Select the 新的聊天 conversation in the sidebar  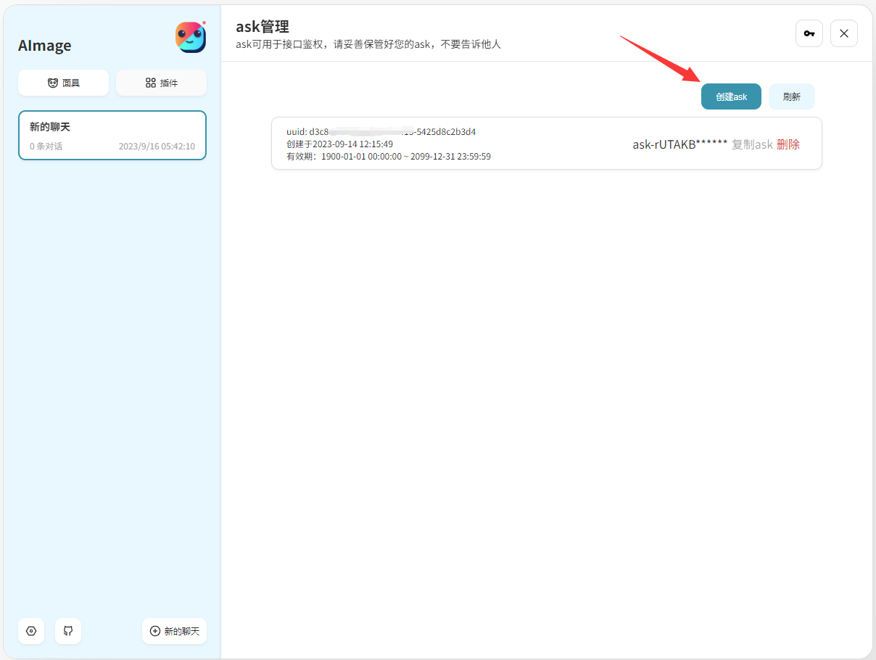[x=112, y=135]
